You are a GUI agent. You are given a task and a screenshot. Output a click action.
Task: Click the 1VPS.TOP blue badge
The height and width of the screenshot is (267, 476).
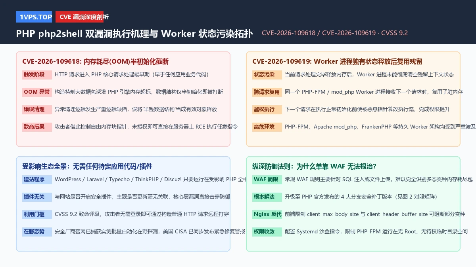(34, 17)
